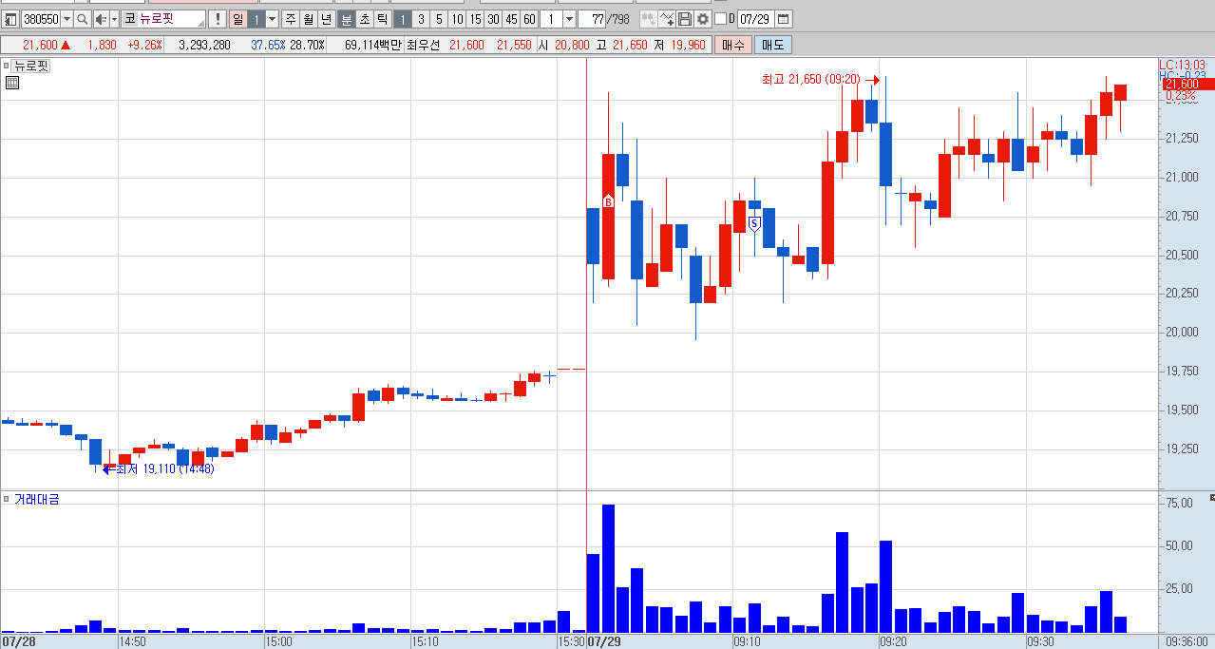Click the exclamation mark info icon
Image resolution: width=1215 pixels, height=649 pixels.
(x=218, y=19)
